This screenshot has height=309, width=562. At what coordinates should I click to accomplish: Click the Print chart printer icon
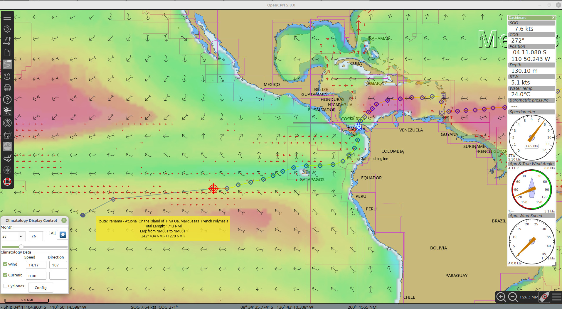coord(7,88)
